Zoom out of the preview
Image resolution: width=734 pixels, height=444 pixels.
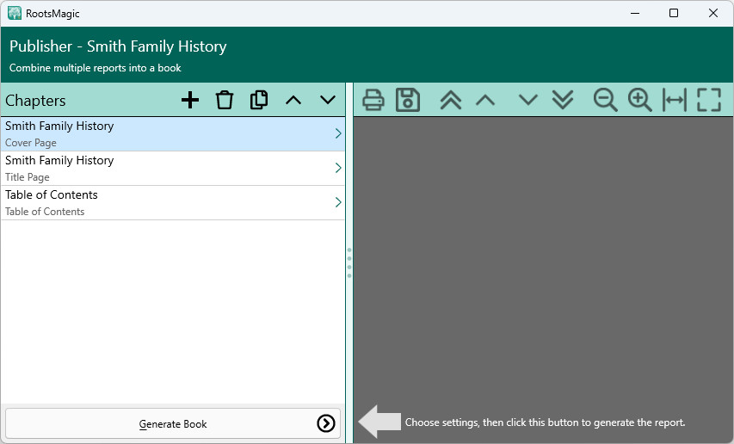[606, 100]
